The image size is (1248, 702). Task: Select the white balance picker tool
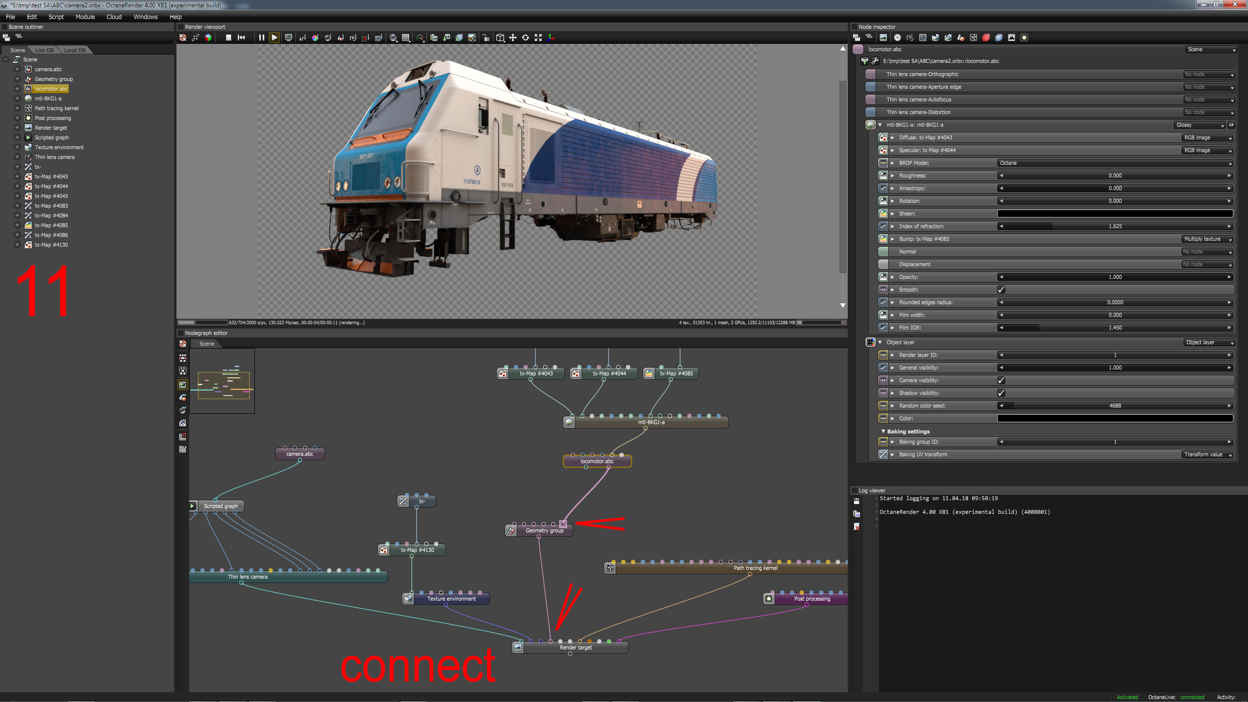(x=315, y=38)
